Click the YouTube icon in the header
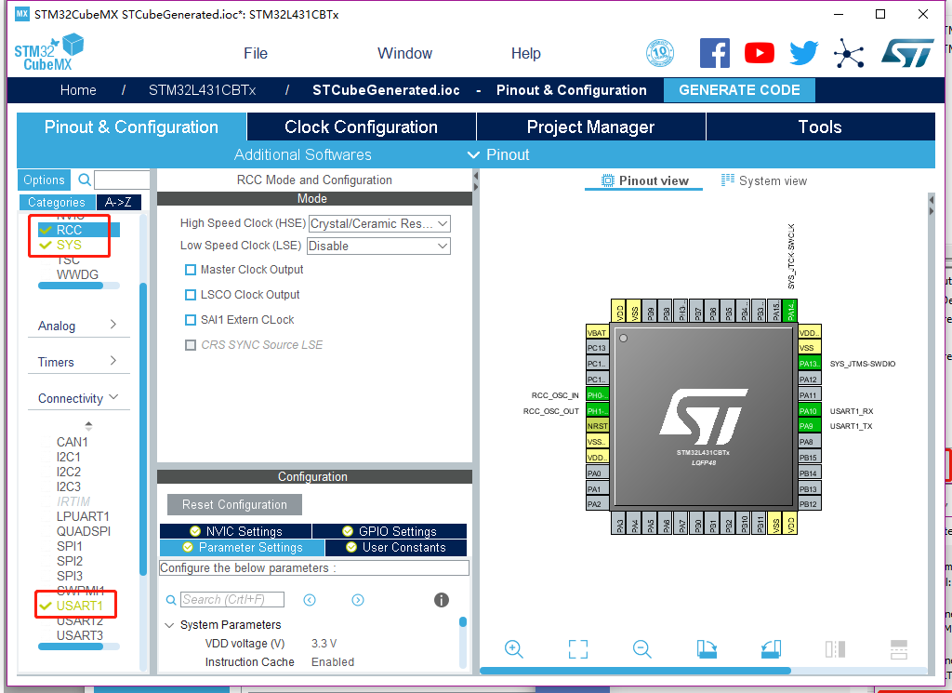This screenshot has width=952, height=693. click(x=759, y=52)
